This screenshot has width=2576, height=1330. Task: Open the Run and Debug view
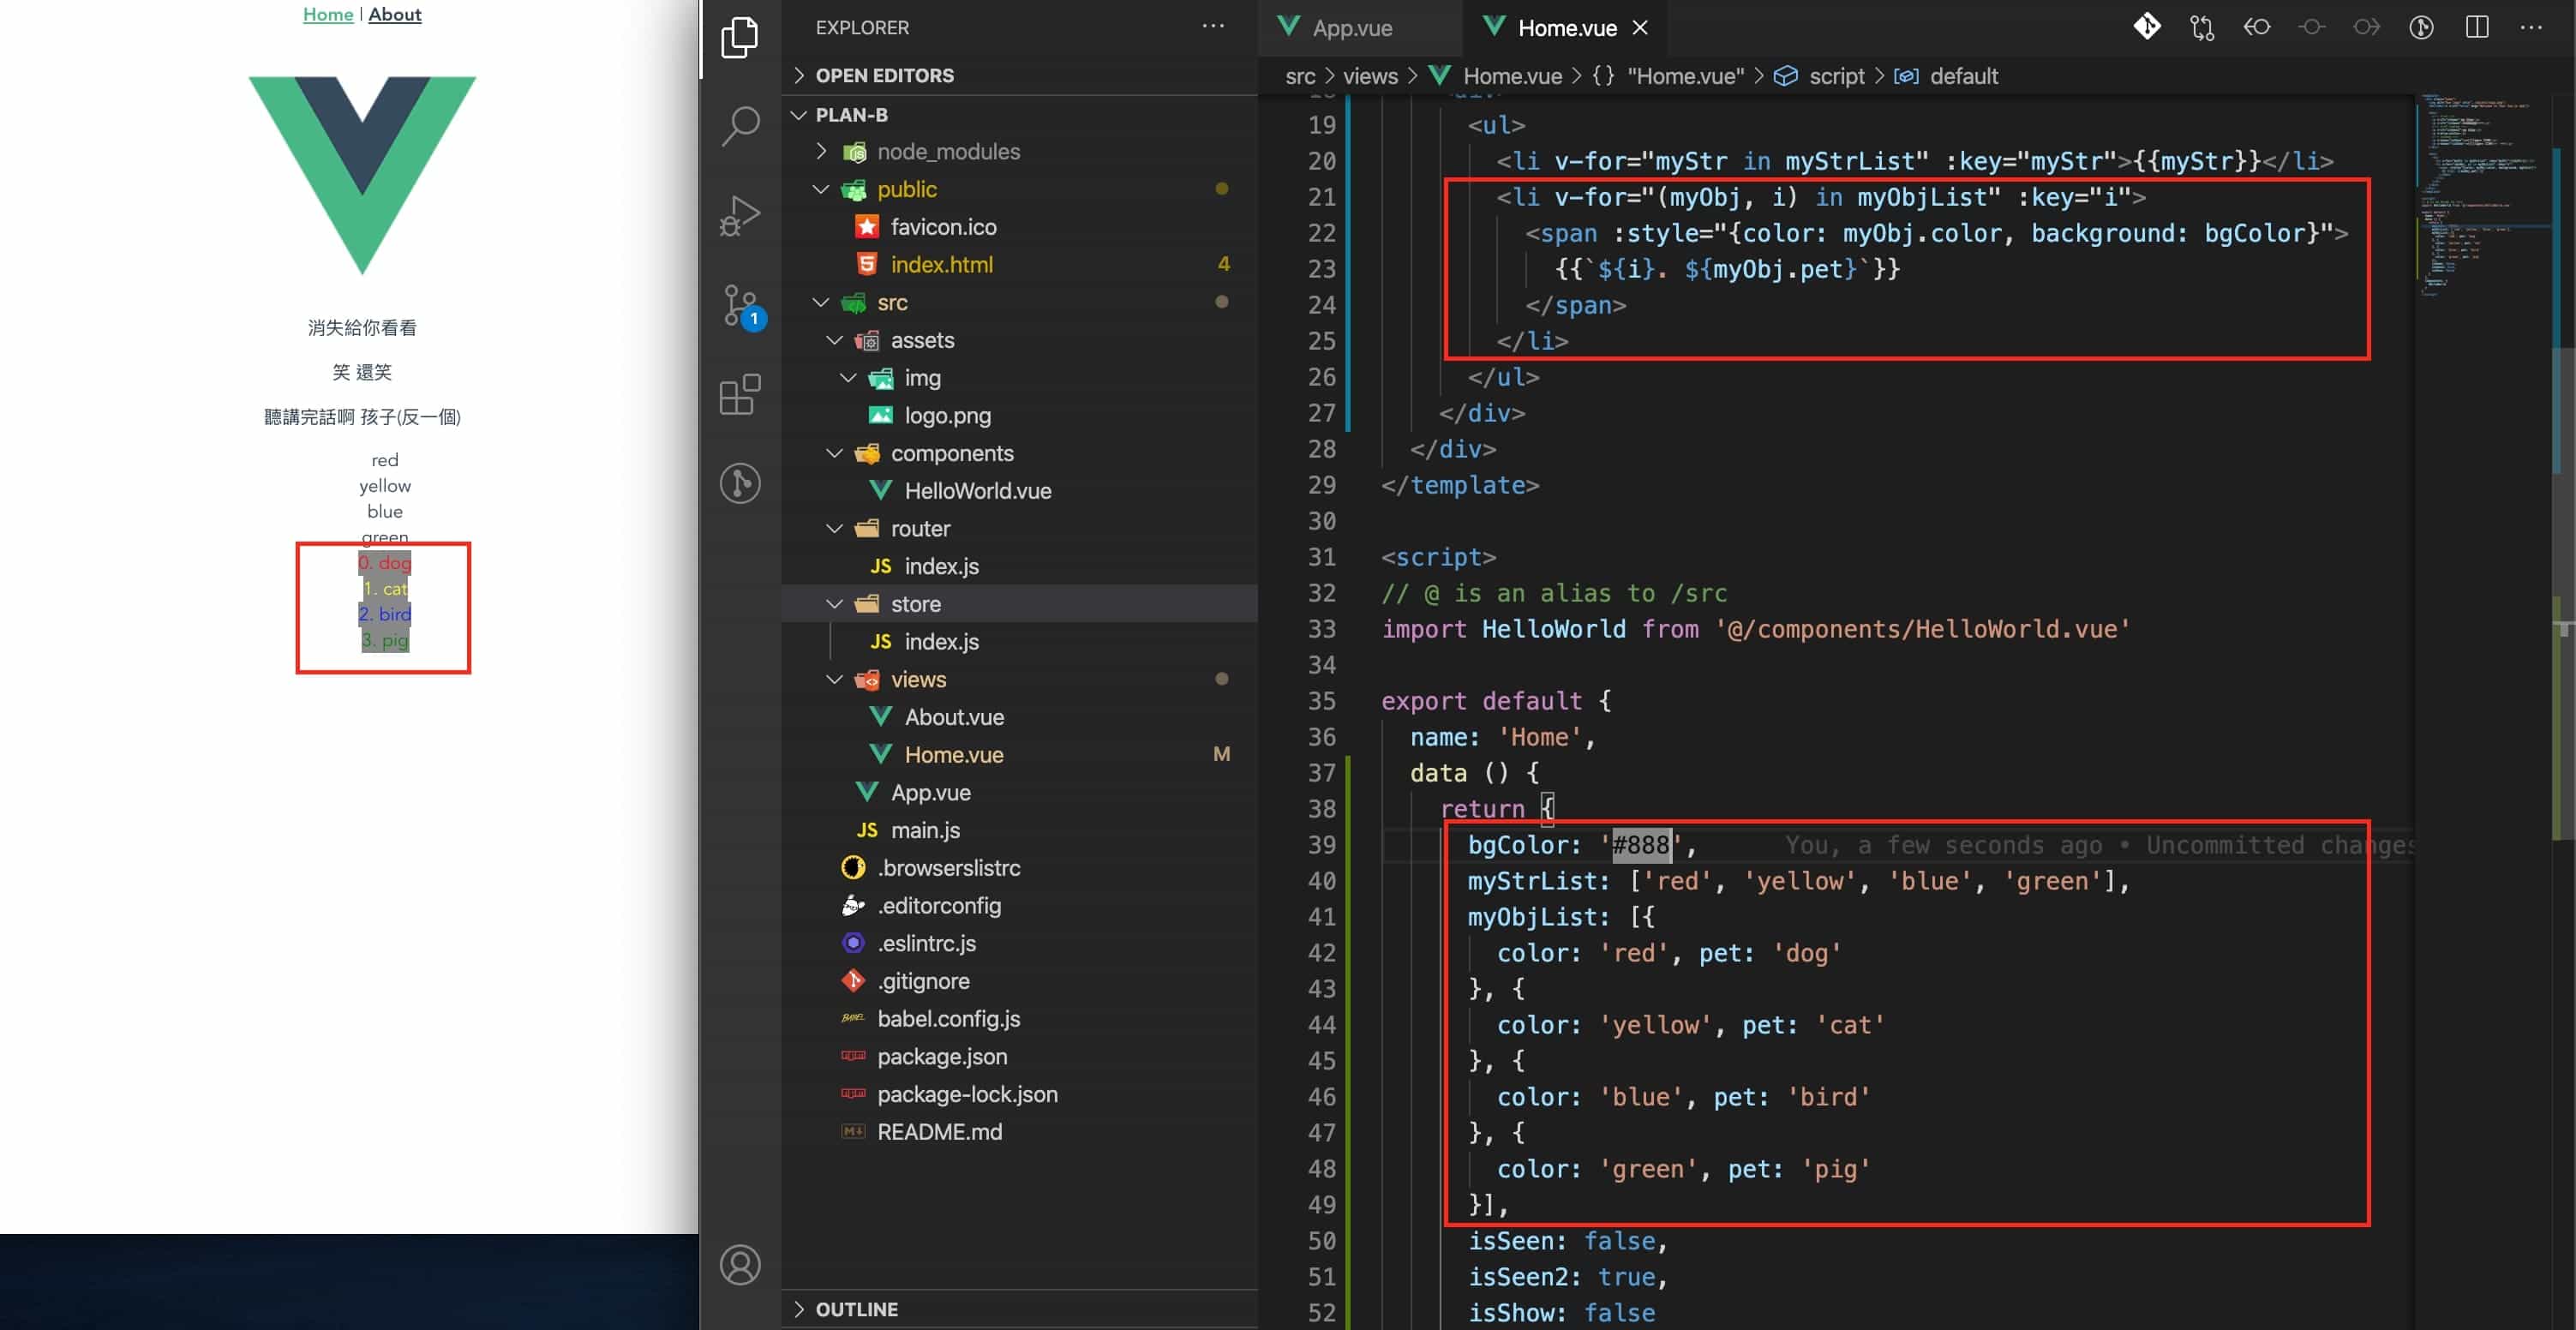click(x=740, y=215)
